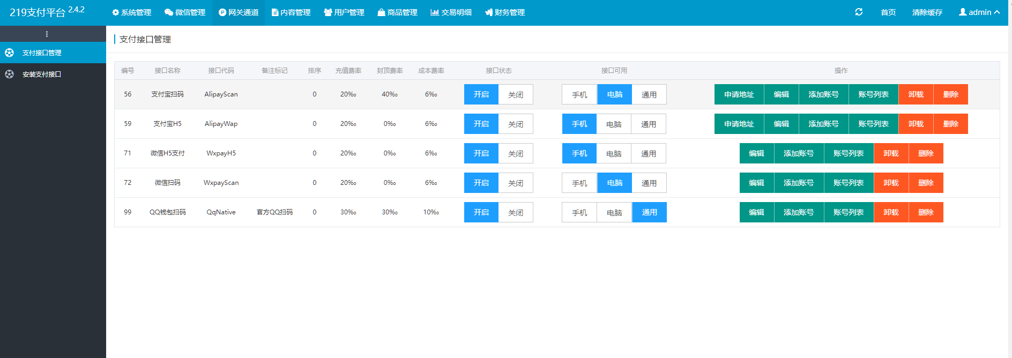Click 删除 for 微信H5支付
Screen dimensions: 1012x358
(x=926, y=153)
